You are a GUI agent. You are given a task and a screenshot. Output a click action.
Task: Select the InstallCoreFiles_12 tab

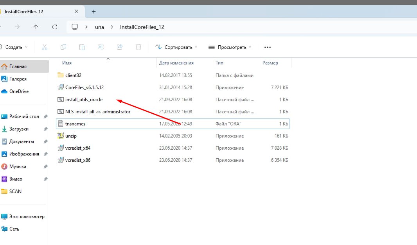pyautogui.click(x=42, y=11)
